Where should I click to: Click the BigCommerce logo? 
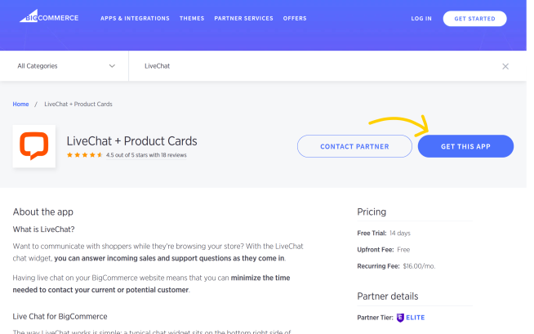pyautogui.click(x=49, y=16)
